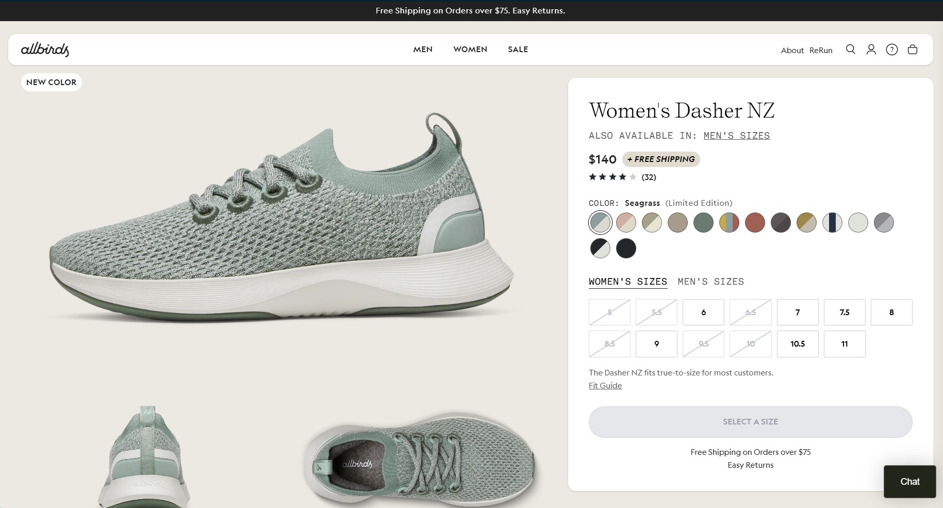The image size is (943, 508).
Task: Select the solid taupe color swatch
Action: point(677,223)
